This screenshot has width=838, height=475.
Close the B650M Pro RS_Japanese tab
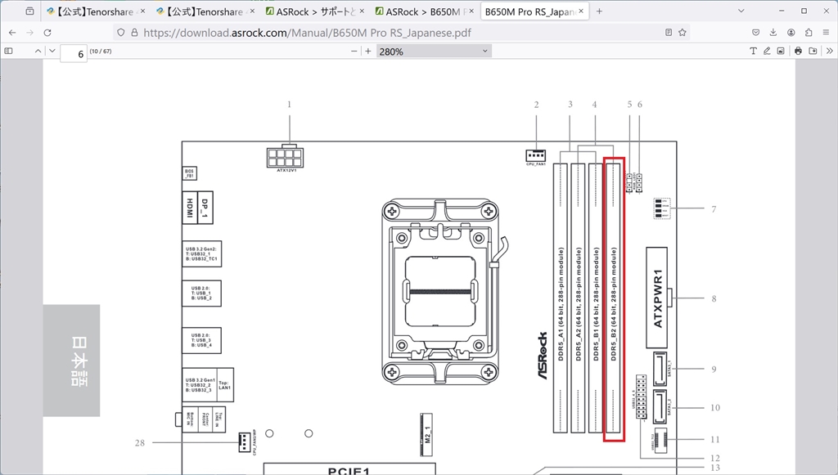581,11
